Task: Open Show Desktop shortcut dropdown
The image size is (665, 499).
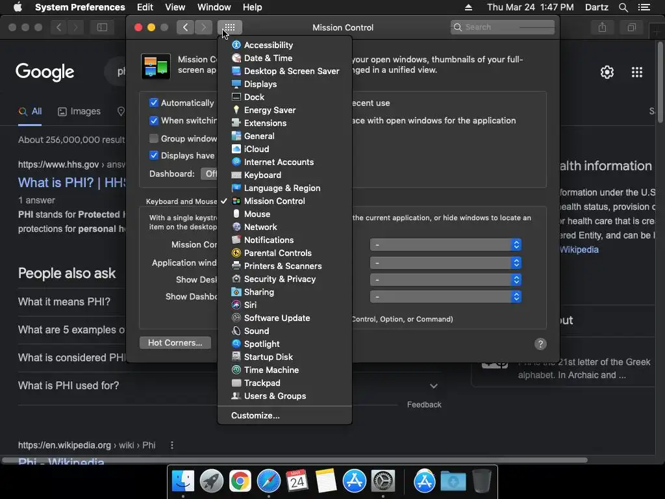Action: click(445, 280)
